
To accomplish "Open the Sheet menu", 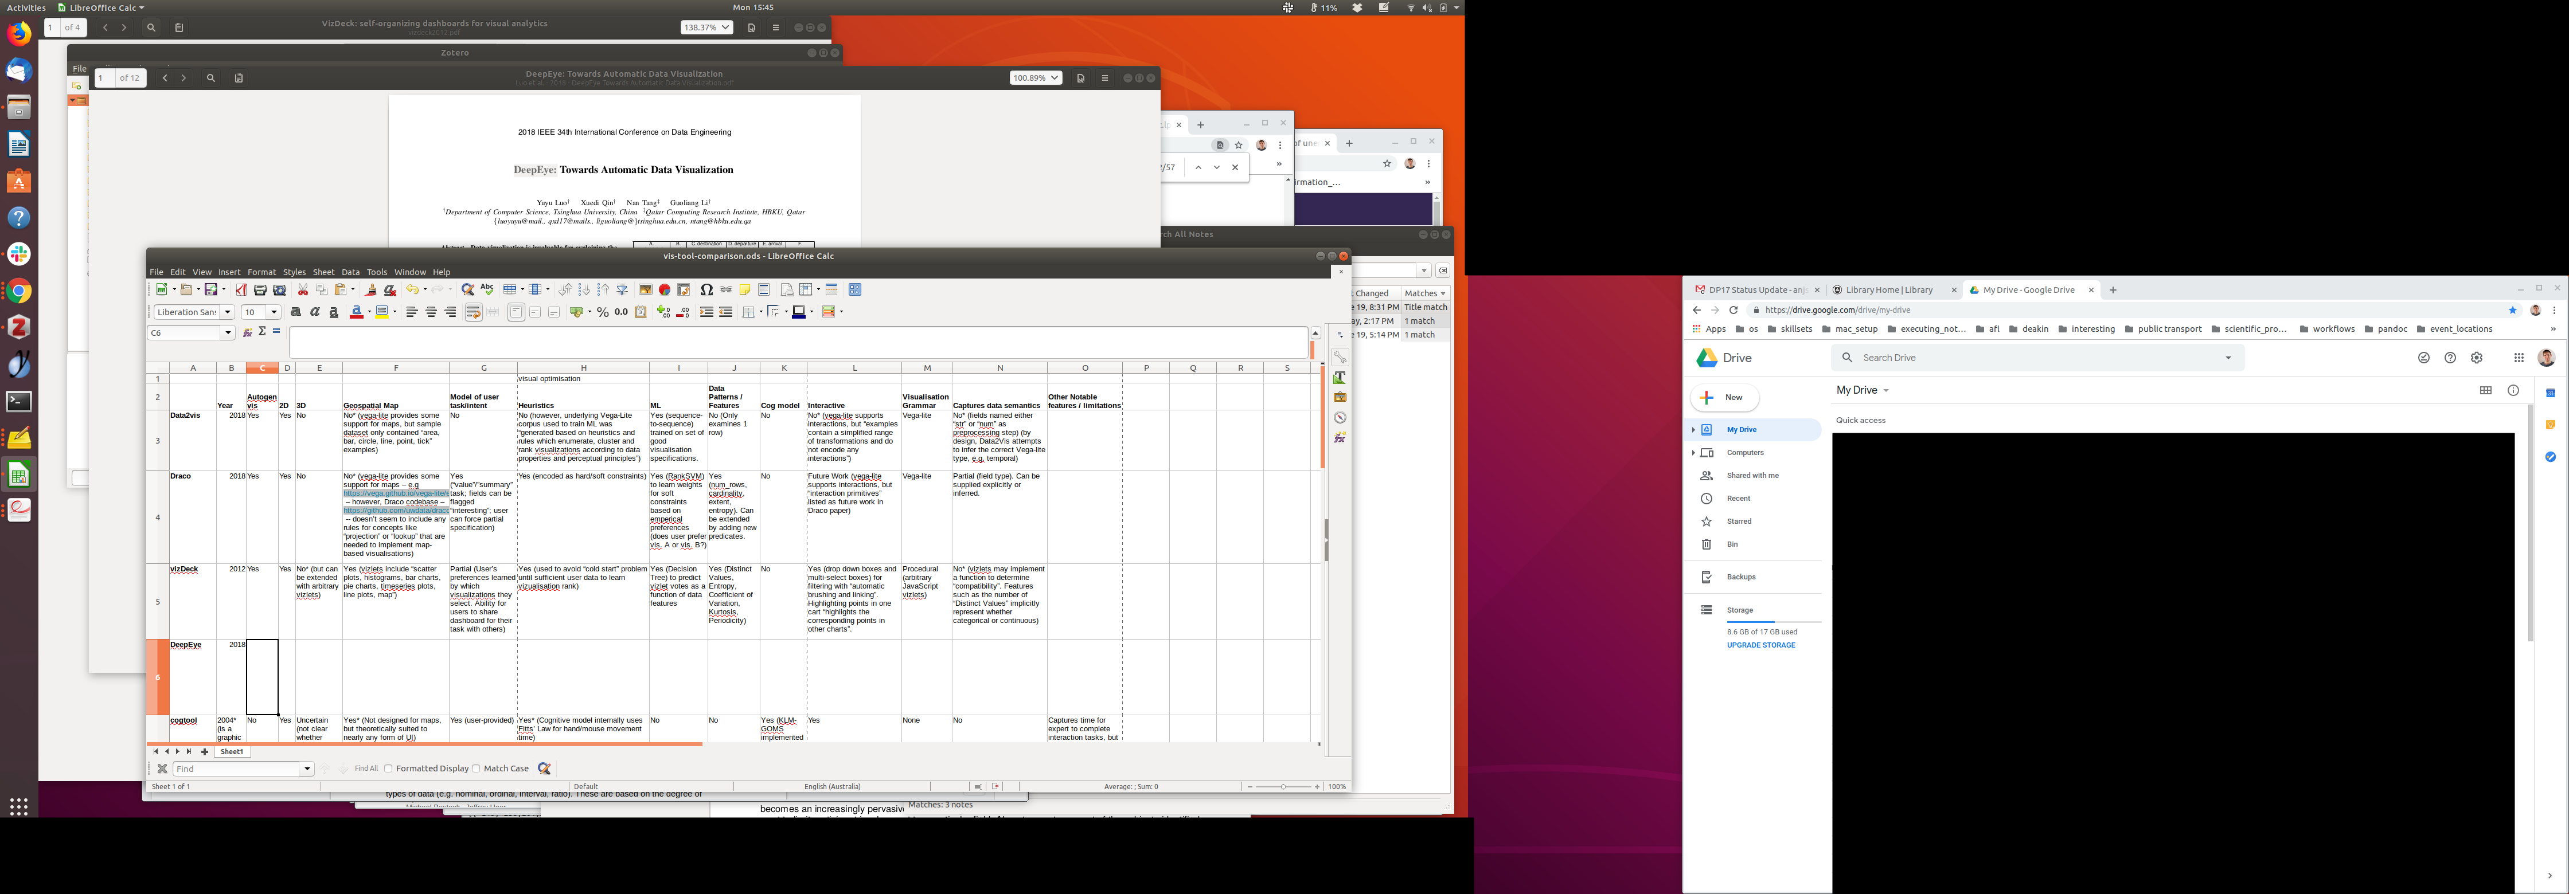I will pos(323,272).
